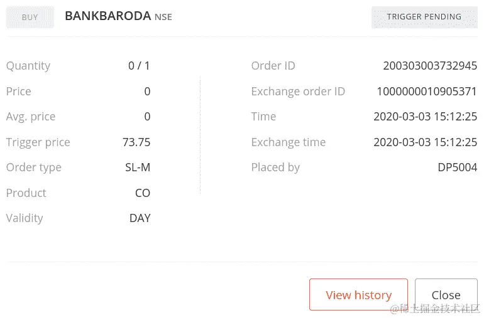Close the order details dialog
The height and width of the screenshot is (318, 484).
[446, 295]
